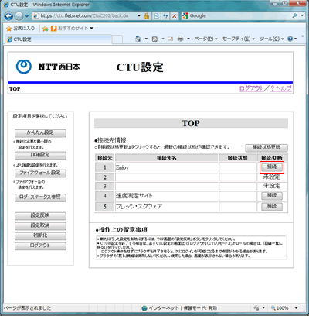The height and width of the screenshot is (316, 309).
Task: Open the help question mark menu
Action: click(x=292, y=39)
